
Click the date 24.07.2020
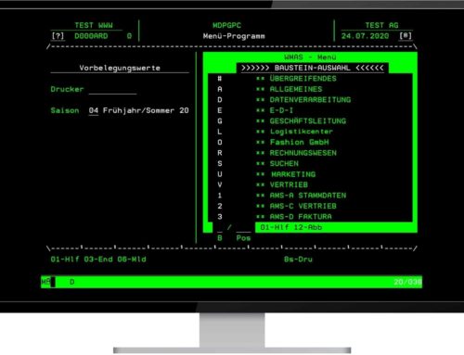coord(365,36)
